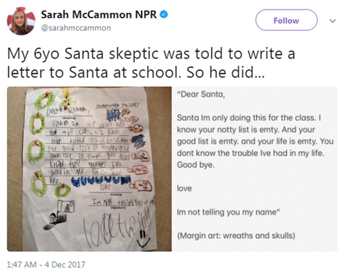The height and width of the screenshot is (277, 346).
Task: Open the handwritten Santa letter photo
Action: pyautogui.click(x=89, y=169)
